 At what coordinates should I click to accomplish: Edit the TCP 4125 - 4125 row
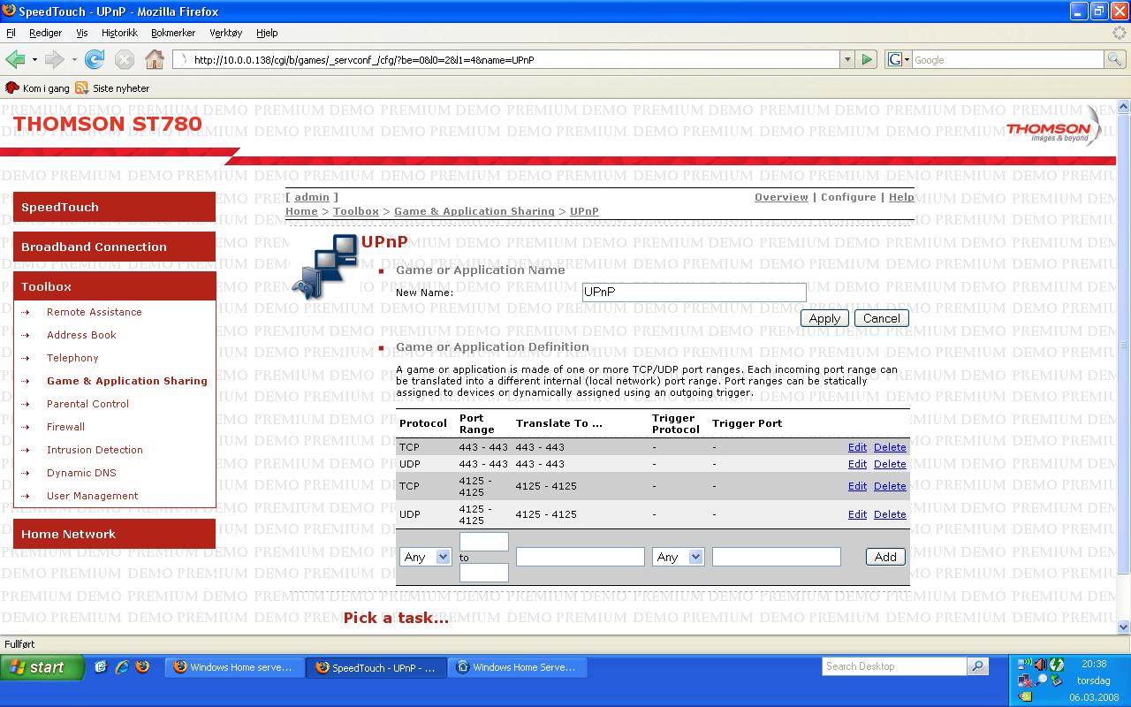coord(857,486)
